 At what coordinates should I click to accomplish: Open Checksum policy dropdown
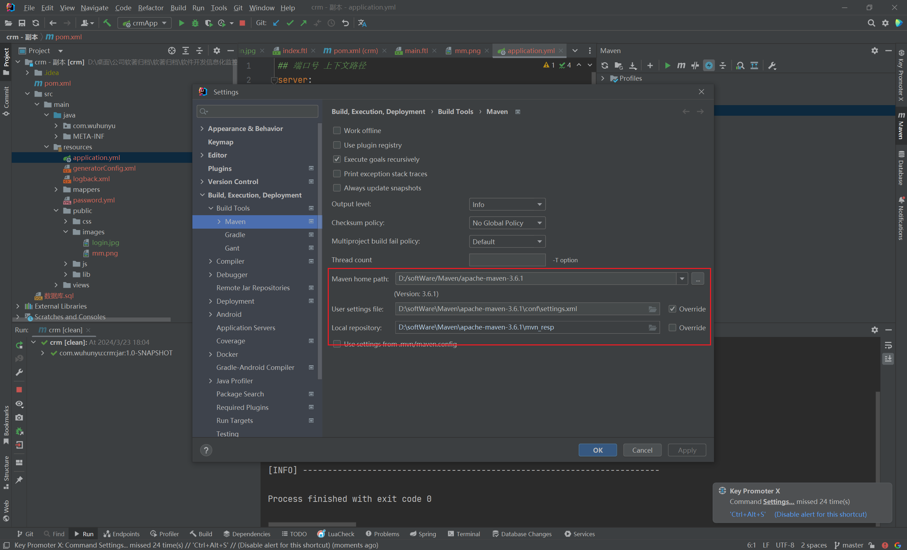coord(507,223)
